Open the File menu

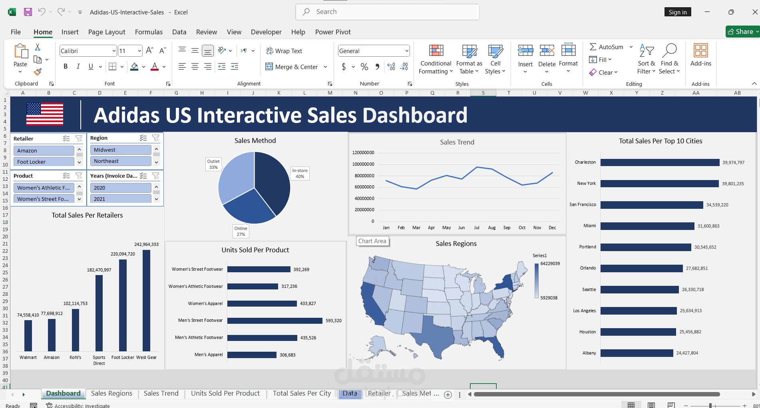pos(16,32)
